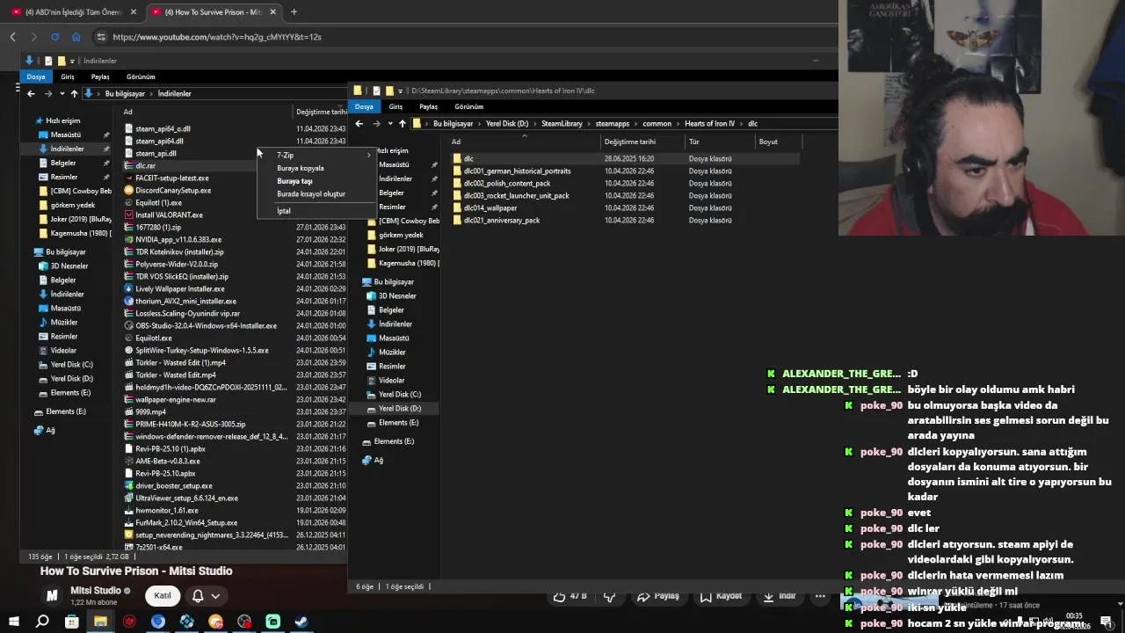Screen dimensions: 1125x633
Task: Select dlc001_german_historical_portraits folder
Action: pos(517,171)
